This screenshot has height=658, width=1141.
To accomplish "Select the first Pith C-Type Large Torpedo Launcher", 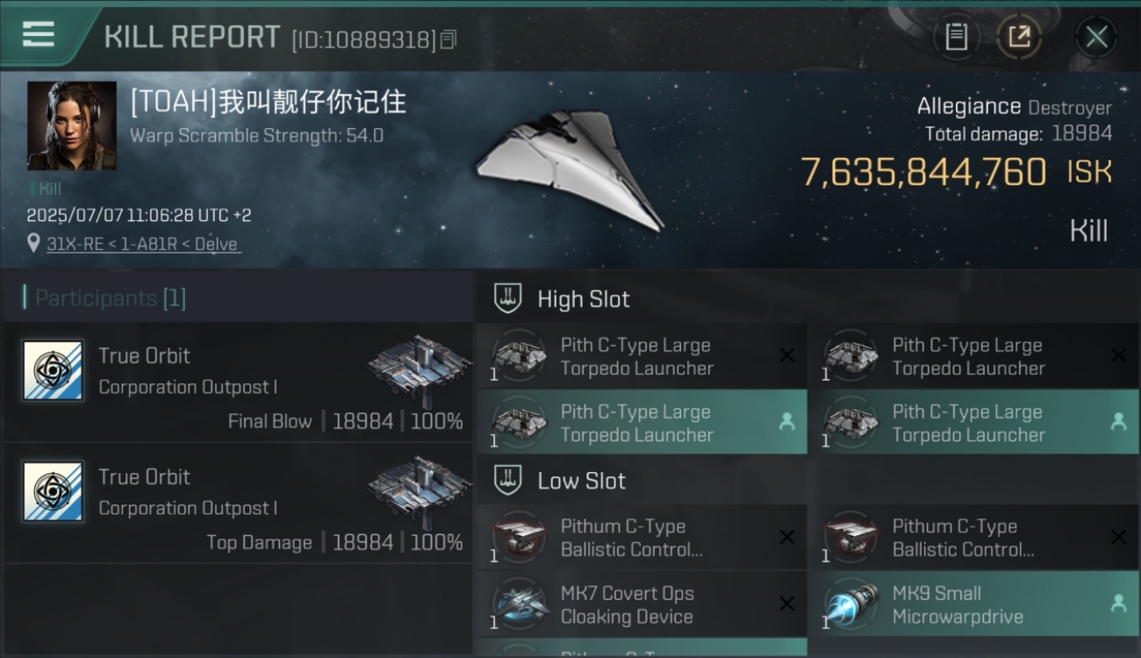I will pos(642,356).
